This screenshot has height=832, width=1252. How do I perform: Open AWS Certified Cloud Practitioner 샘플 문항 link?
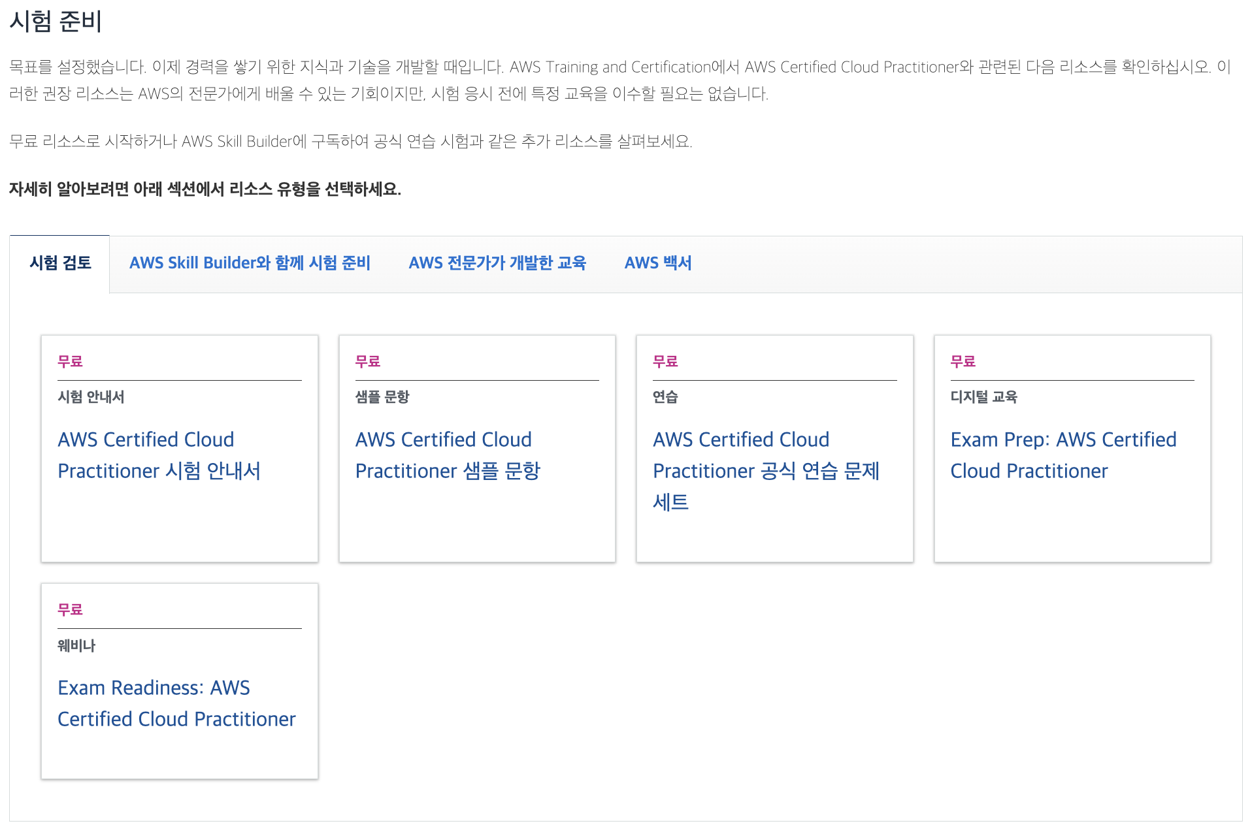[x=448, y=455]
